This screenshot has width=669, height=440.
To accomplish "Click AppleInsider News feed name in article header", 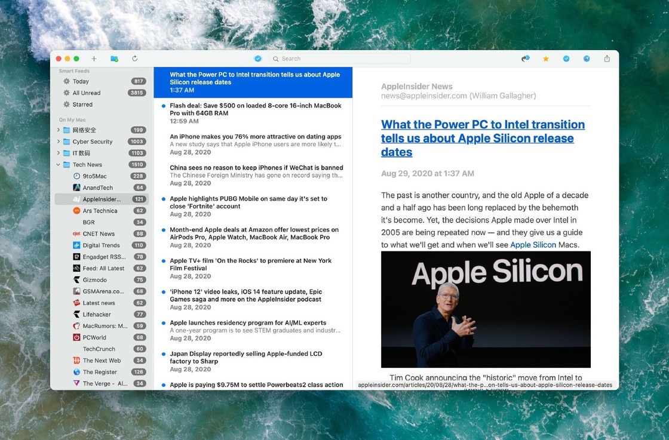I will click(x=416, y=87).
